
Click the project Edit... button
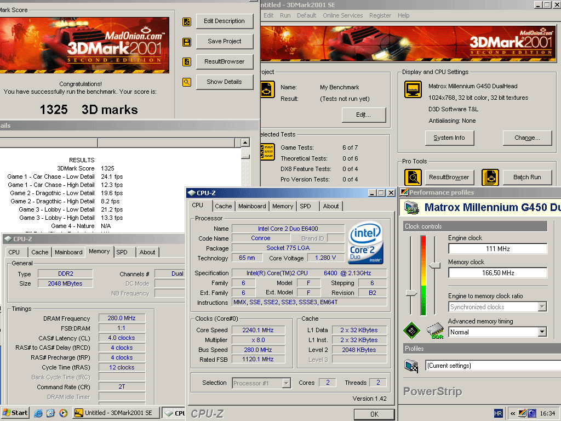pyautogui.click(x=364, y=115)
